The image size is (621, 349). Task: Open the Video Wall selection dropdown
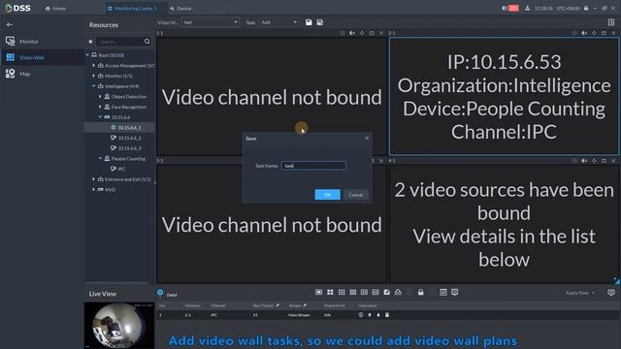(x=211, y=22)
